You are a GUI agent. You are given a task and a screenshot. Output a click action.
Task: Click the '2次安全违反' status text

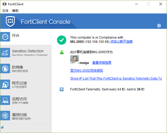[x=19, y=87]
